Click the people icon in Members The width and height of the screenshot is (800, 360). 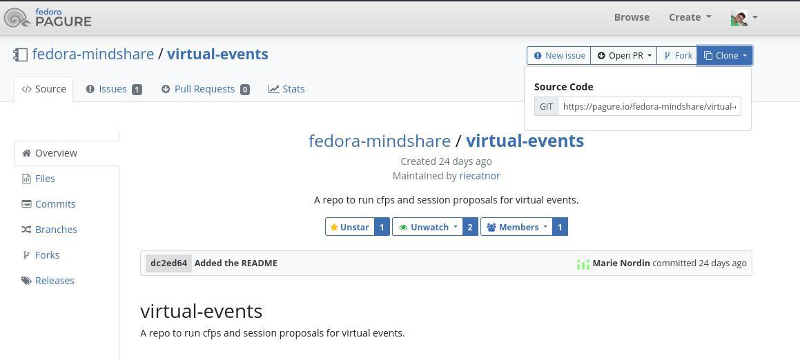tap(491, 227)
